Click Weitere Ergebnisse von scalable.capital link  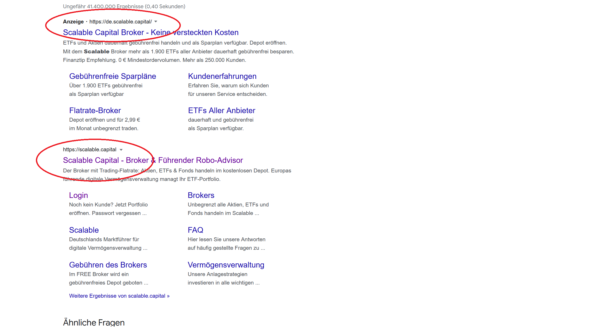pos(119,296)
